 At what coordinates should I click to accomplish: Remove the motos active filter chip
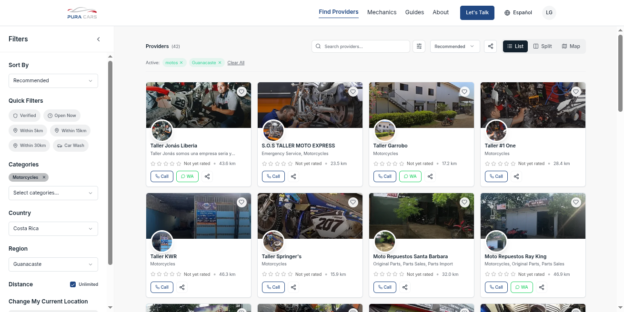(x=181, y=63)
